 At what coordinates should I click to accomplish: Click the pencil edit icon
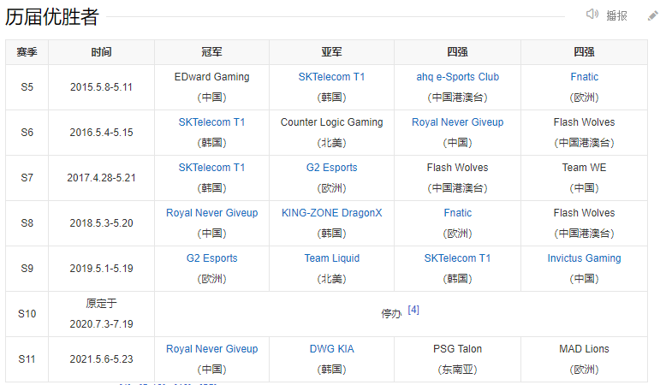pyautogui.click(x=652, y=15)
